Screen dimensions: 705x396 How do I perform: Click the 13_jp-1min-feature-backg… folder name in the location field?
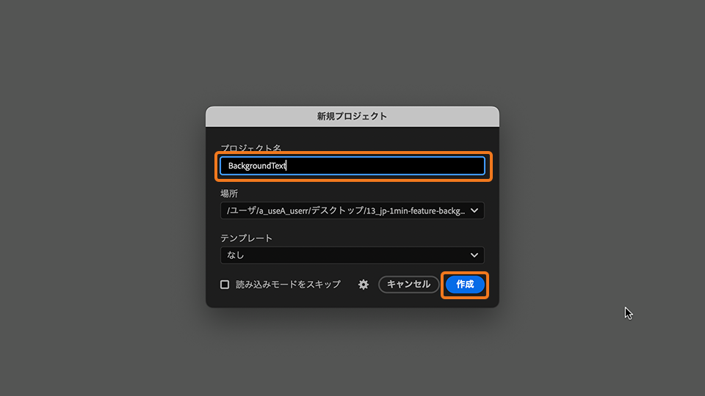[416, 210]
